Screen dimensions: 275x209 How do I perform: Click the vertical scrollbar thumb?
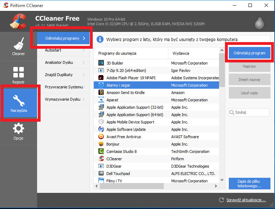pos(222,70)
